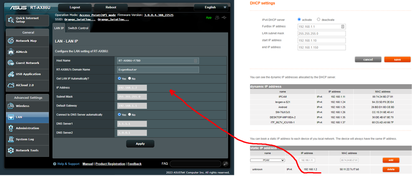Open AiMesh settings
Viewport: 416px width, 176px height.
28,52
